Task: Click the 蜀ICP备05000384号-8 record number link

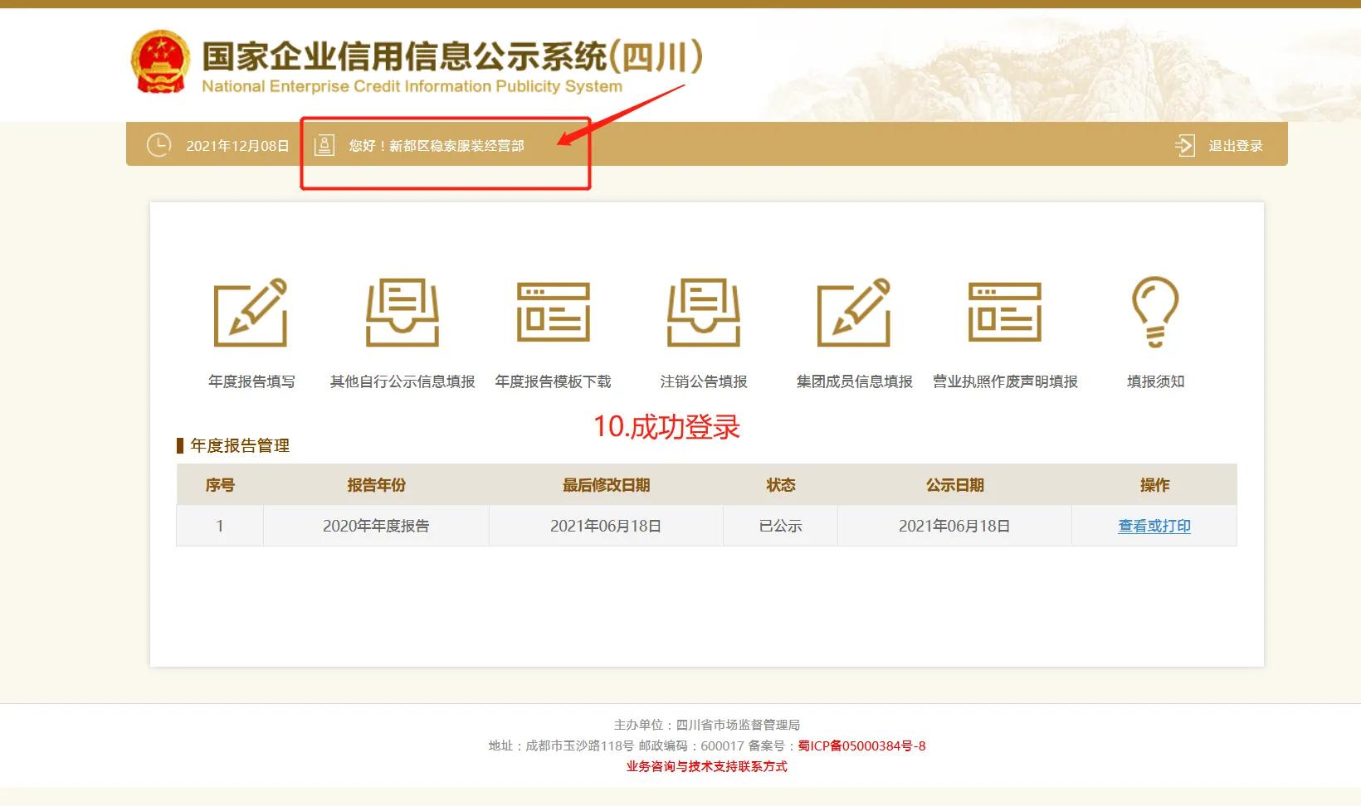Action: click(x=861, y=745)
